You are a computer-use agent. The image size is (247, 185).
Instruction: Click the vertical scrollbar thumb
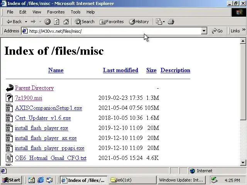point(243,82)
